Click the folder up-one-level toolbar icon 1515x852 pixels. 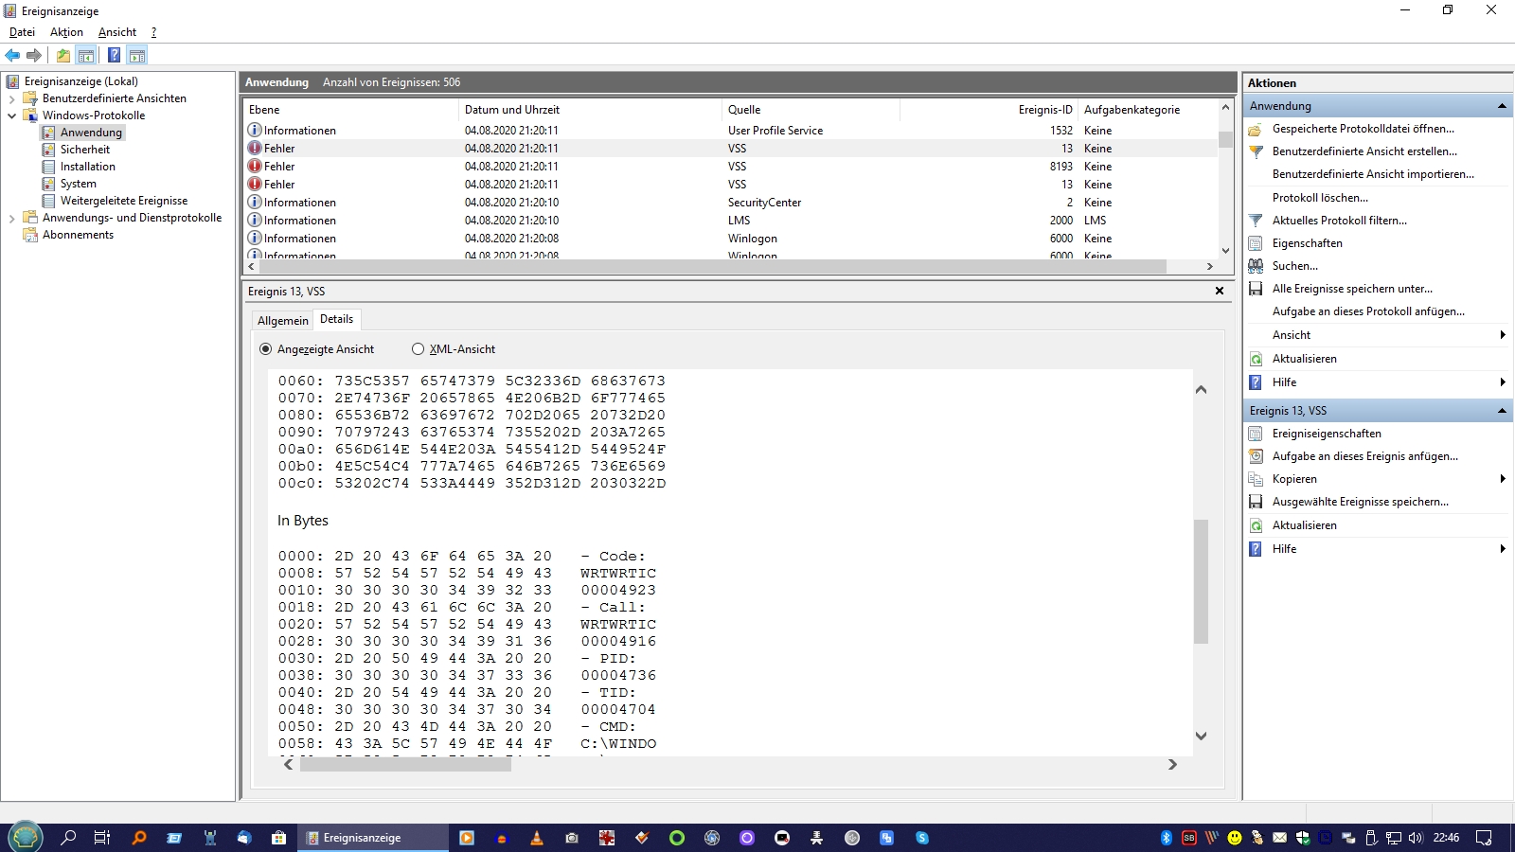click(63, 56)
